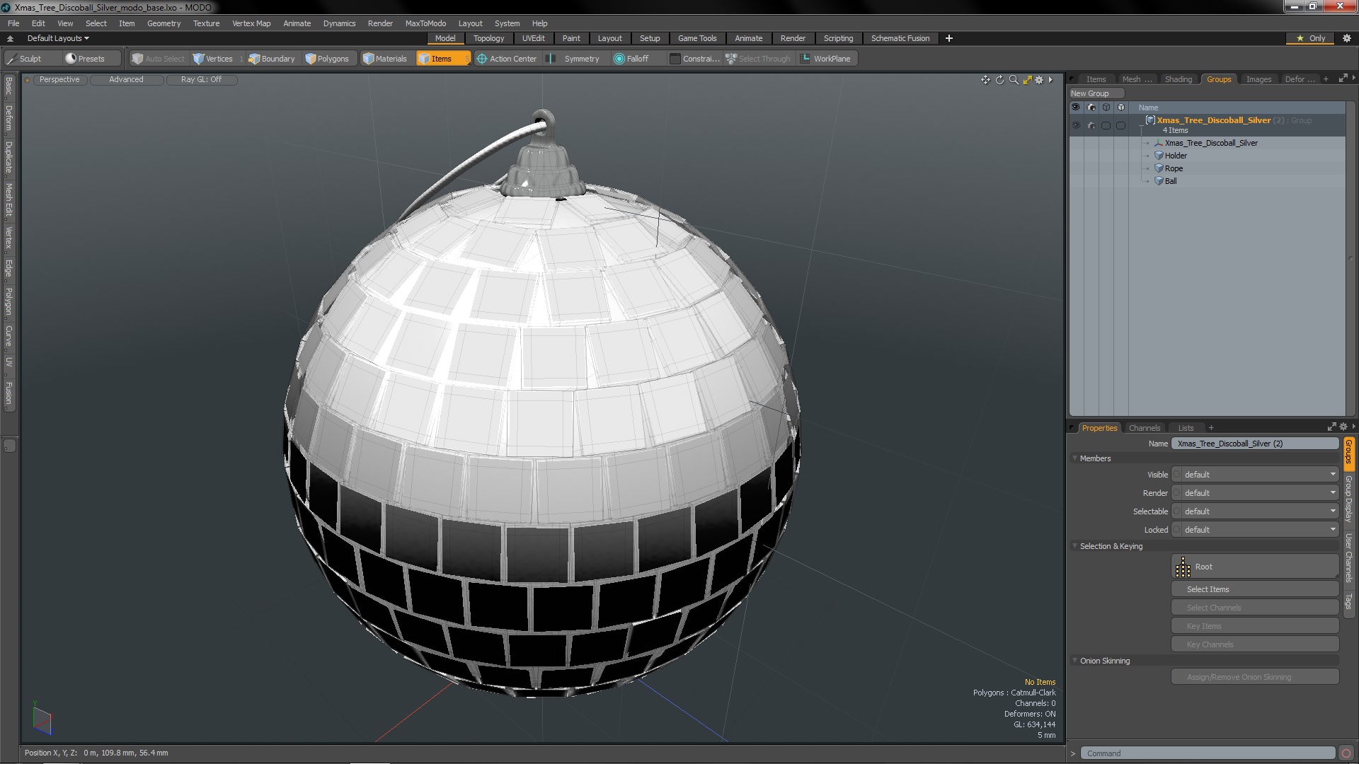Click the Command input field
The width and height of the screenshot is (1359, 764).
tap(1207, 753)
